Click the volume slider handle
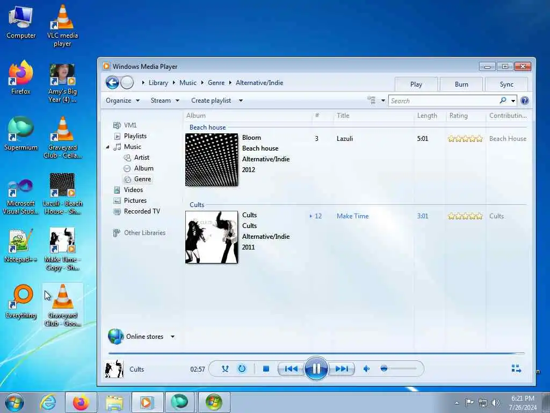 click(384, 368)
